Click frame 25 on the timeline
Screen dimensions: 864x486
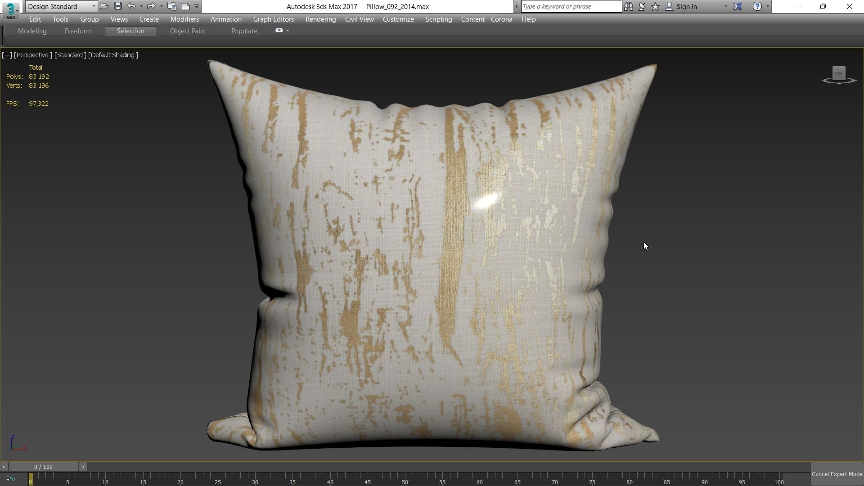click(x=217, y=481)
